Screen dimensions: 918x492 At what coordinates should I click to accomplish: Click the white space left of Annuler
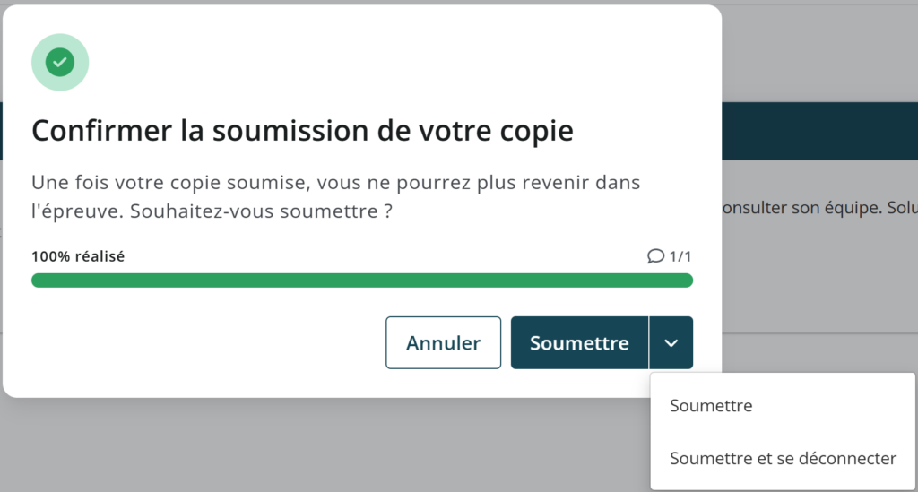point(206,343)
